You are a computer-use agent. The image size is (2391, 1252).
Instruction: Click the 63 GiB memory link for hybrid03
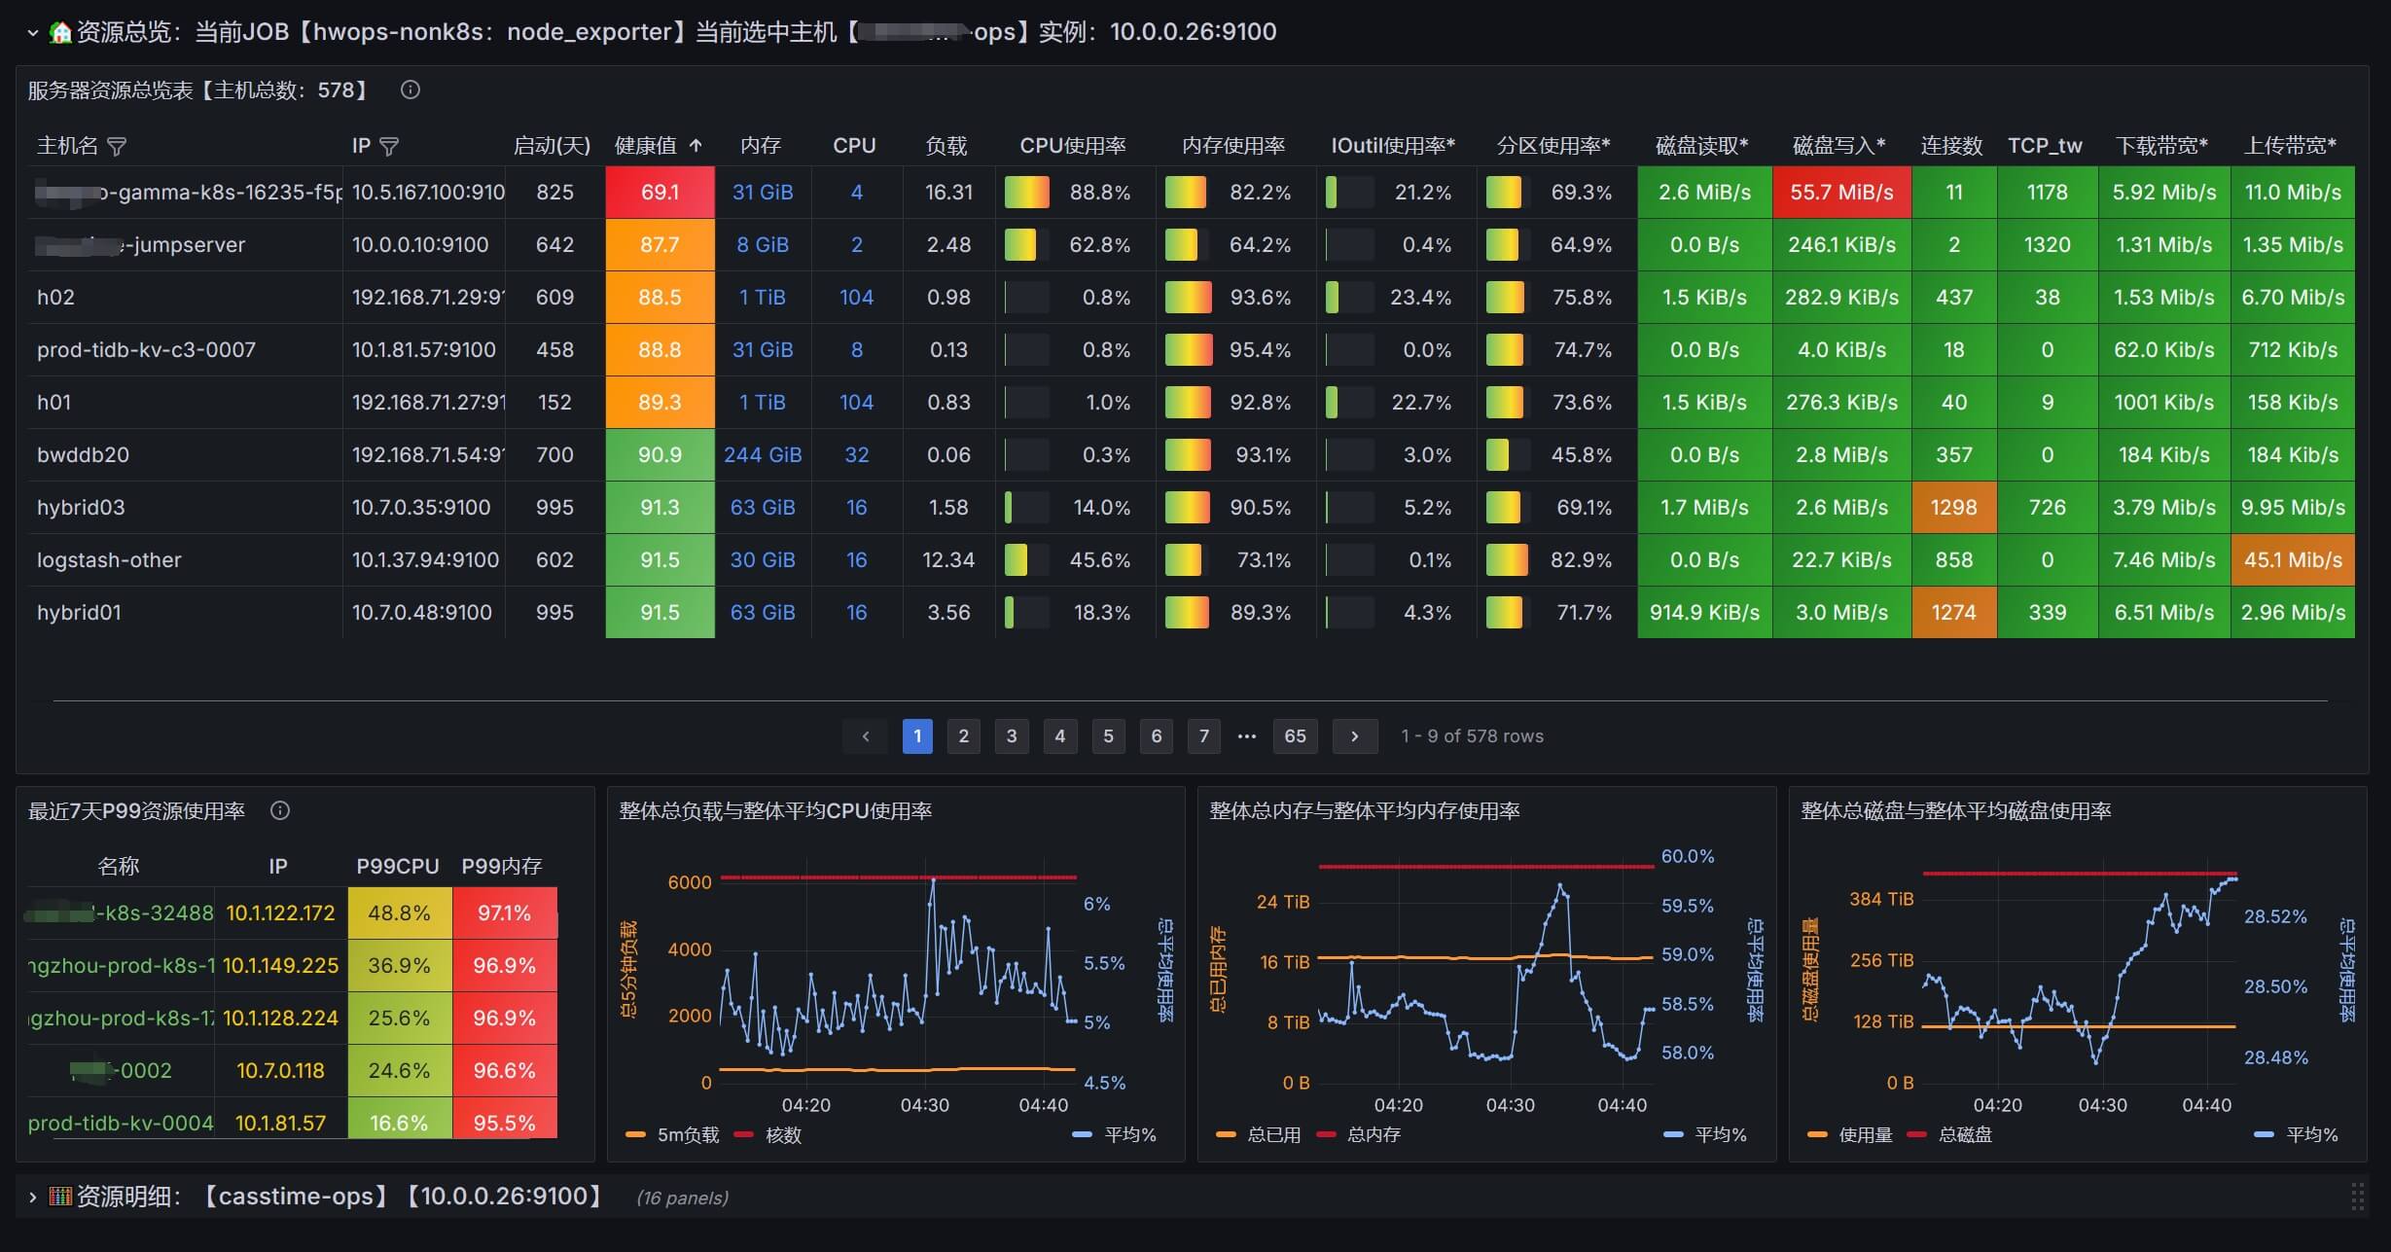pos(762,508)
